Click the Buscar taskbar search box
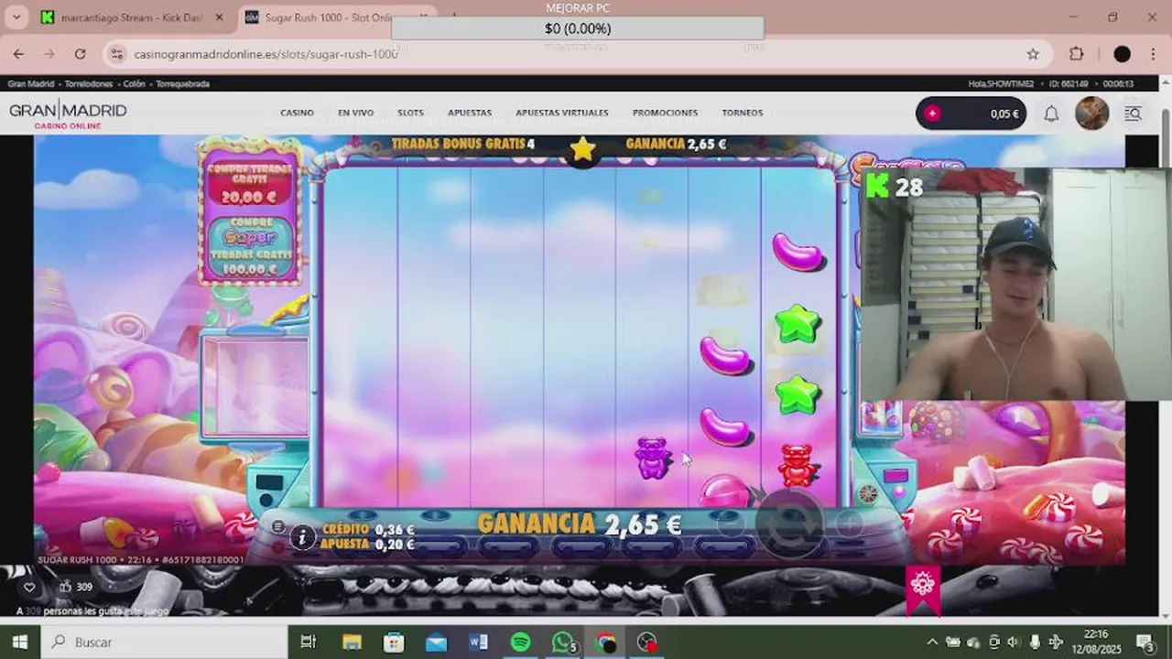The image size is (1172, 659). coord(165,642)
